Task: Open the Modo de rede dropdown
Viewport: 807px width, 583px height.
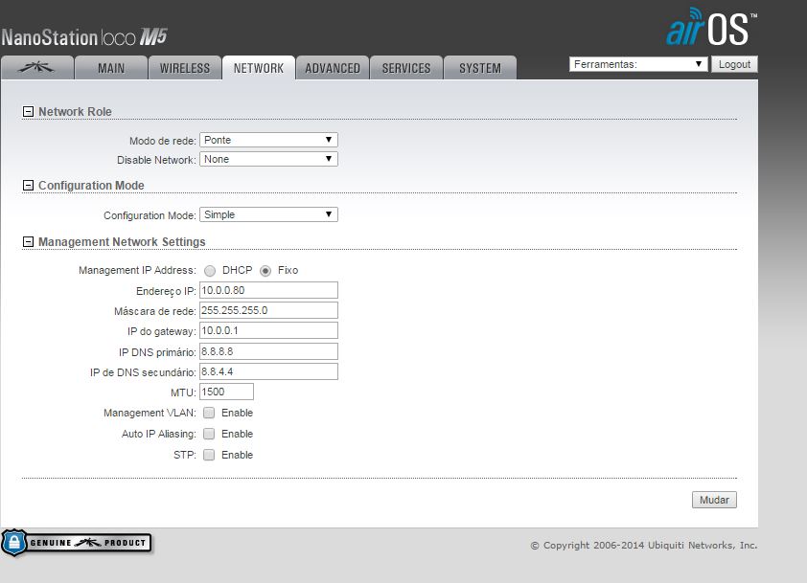Action: 268,140
